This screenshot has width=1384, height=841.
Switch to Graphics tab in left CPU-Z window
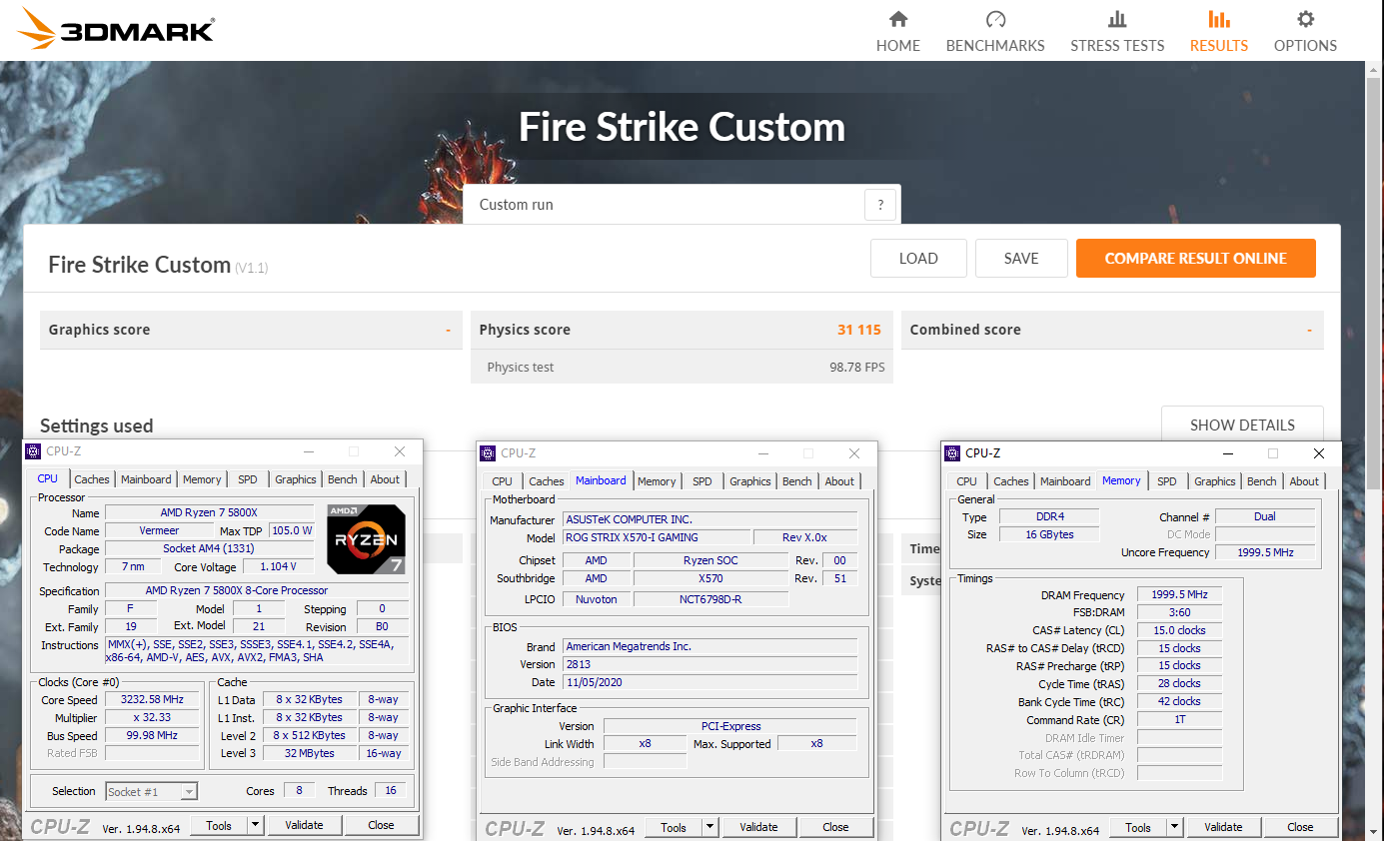(296, 479)
